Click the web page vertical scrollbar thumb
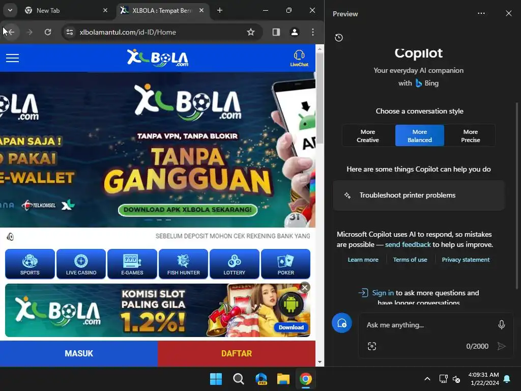 tap(320, 98)
